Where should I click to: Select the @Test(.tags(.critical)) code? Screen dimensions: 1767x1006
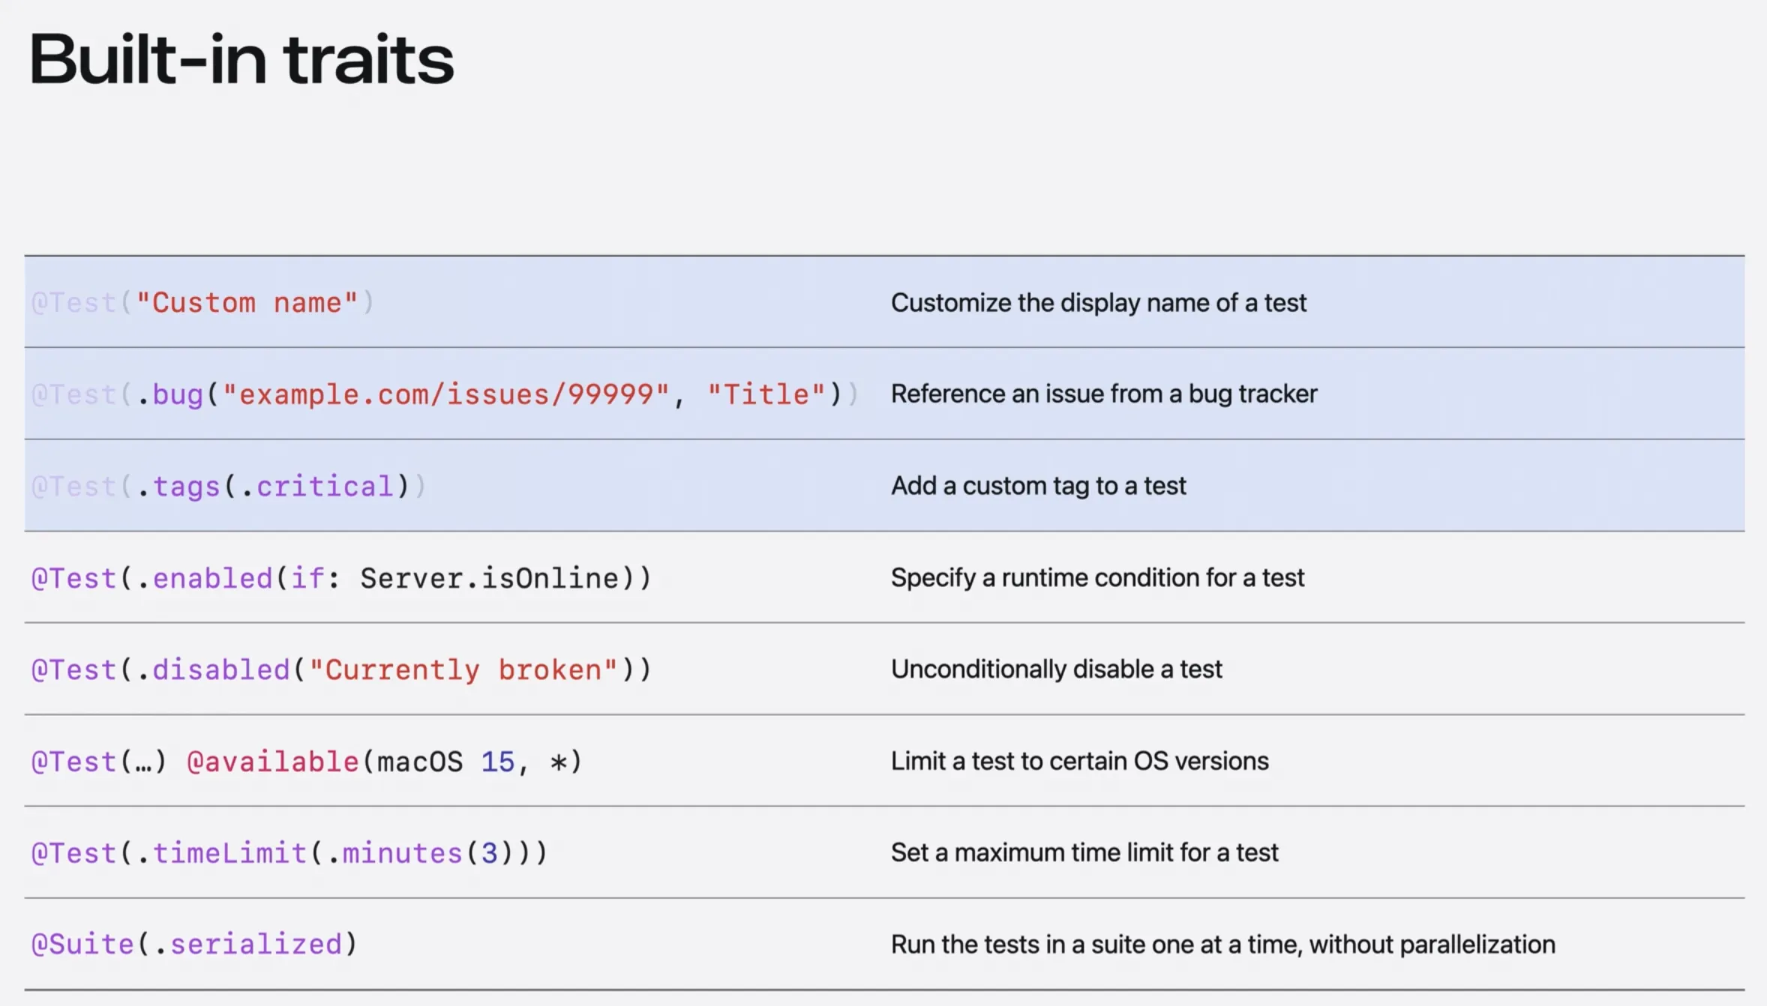[x=229, y=487]
